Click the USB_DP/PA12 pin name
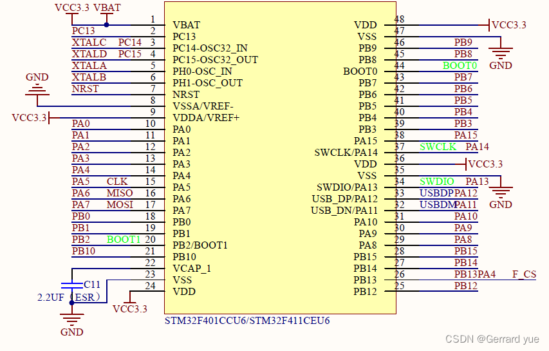The image size is (549, 351). pos(345,199)
